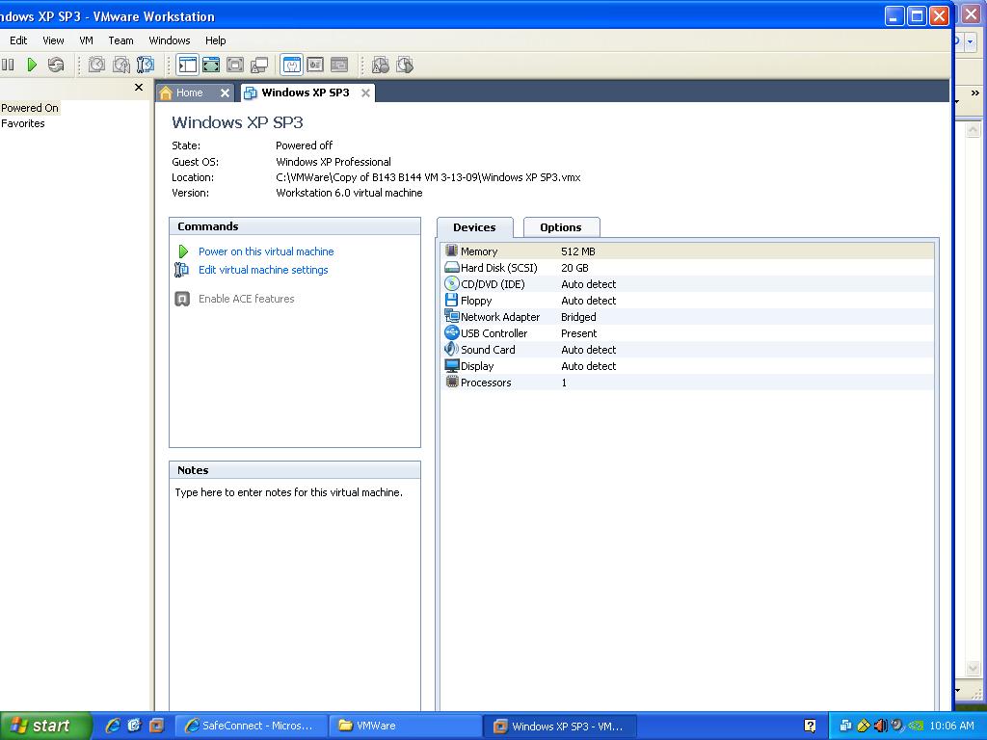The width and height of the screenshot is (987, 740).
Task: Select the USB Controller device row
Action: click(688, 332)
